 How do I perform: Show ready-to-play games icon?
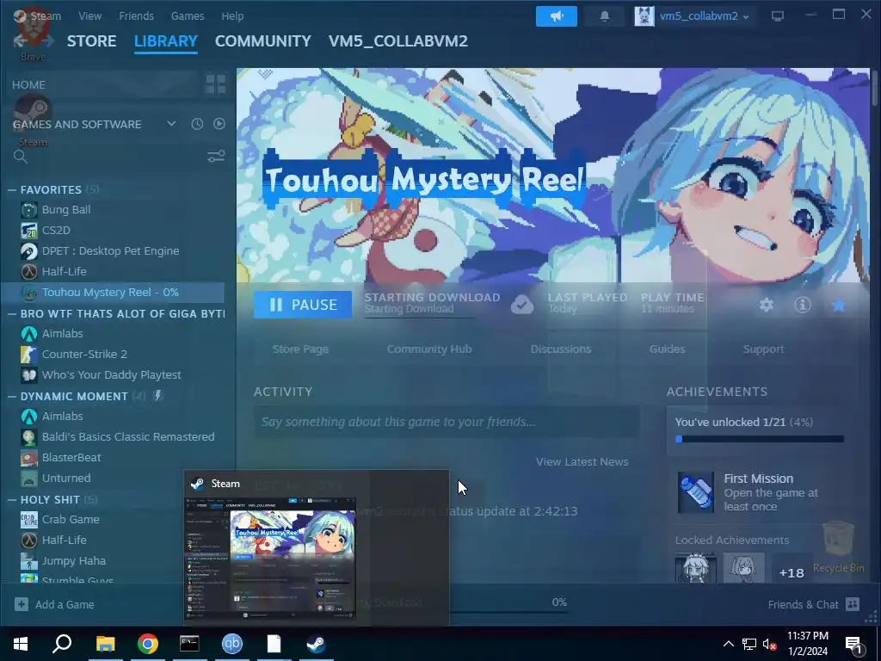pos(219,124)
